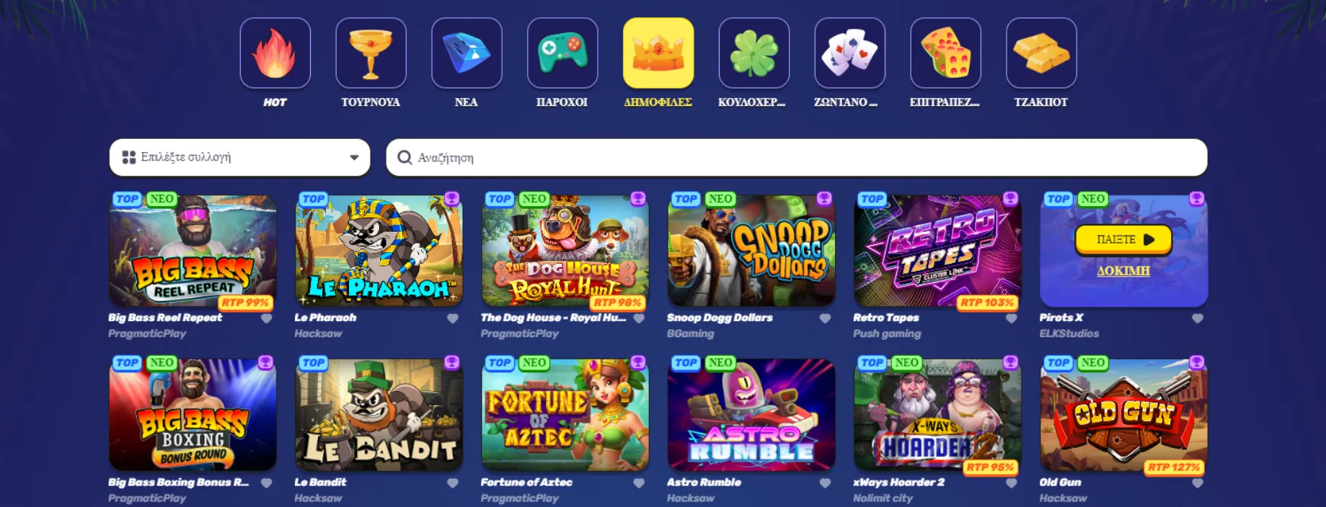Select the playing cards live category
The height and width of the screenshot is (507, 1326).
[850, 53]
